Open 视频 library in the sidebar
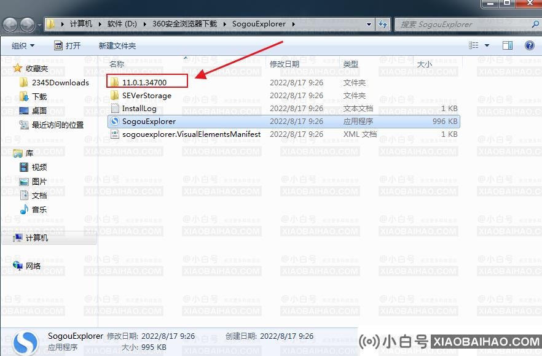 click(x=39, y=167)
